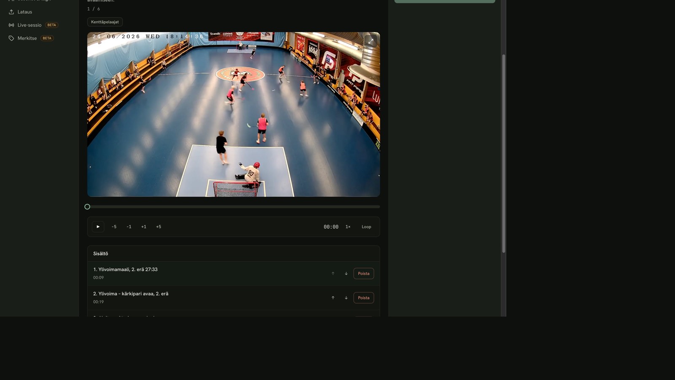The width and height of the screenshot is (675, 380).
Task: Remove the Ylivoimamaali clip with Poista
Action: (364, 274)
